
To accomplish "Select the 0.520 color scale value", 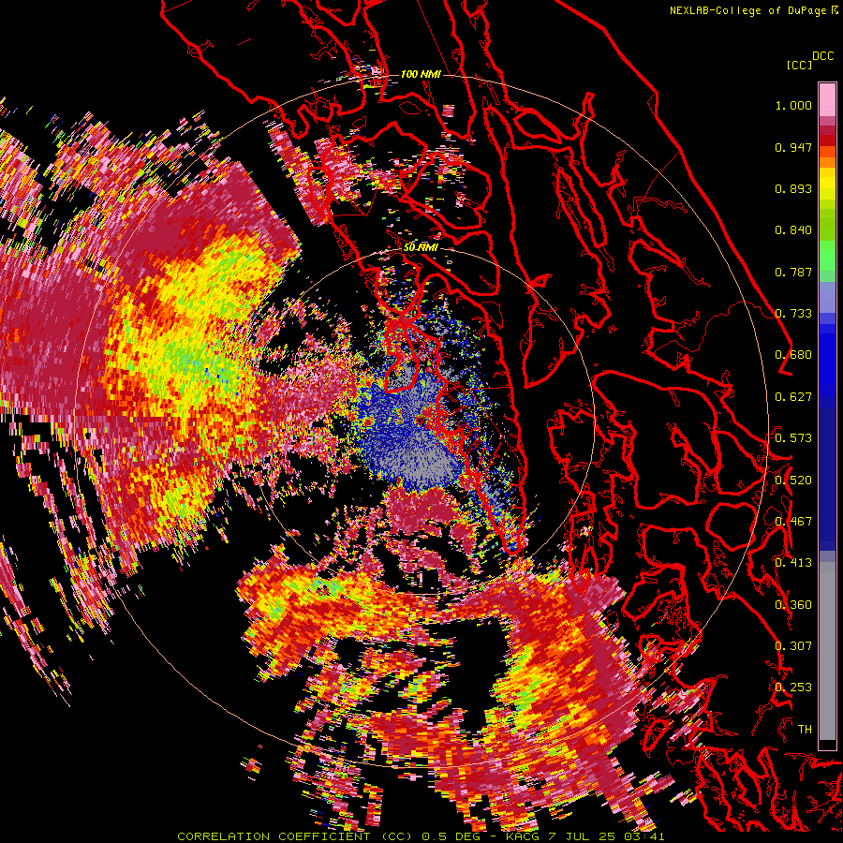I will [793, 481].
